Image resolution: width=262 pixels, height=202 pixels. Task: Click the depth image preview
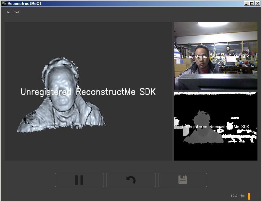coord(216,127)
